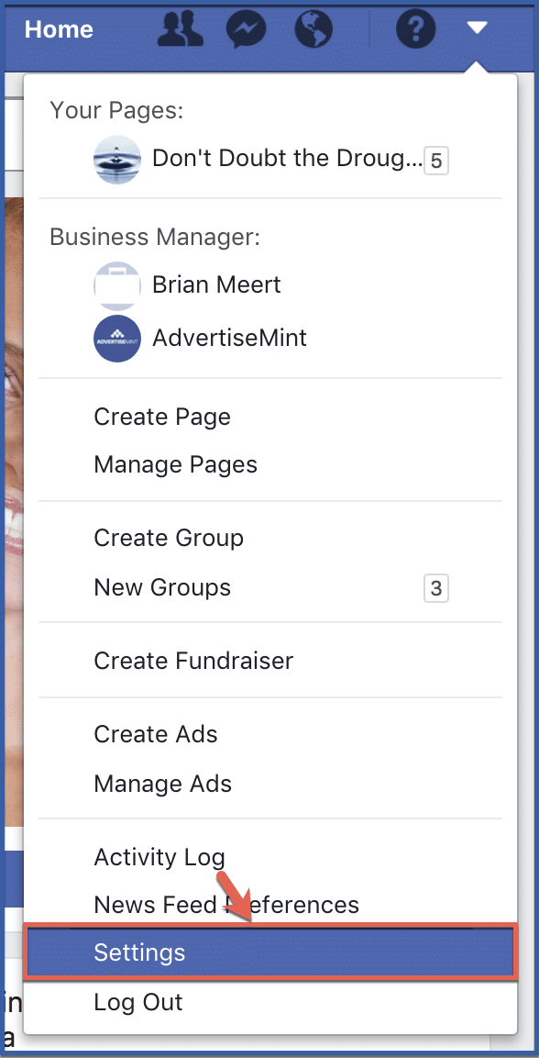The image size is (539, 1058).
Task: Open the highlighted Settings item
Action: coord(270,952)
